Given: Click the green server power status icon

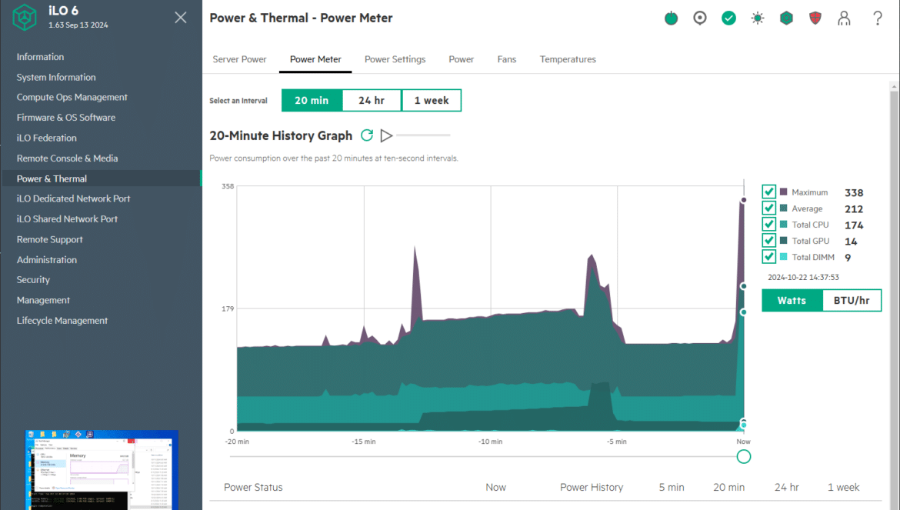Looking at the screenshot, I should [671, 18].
